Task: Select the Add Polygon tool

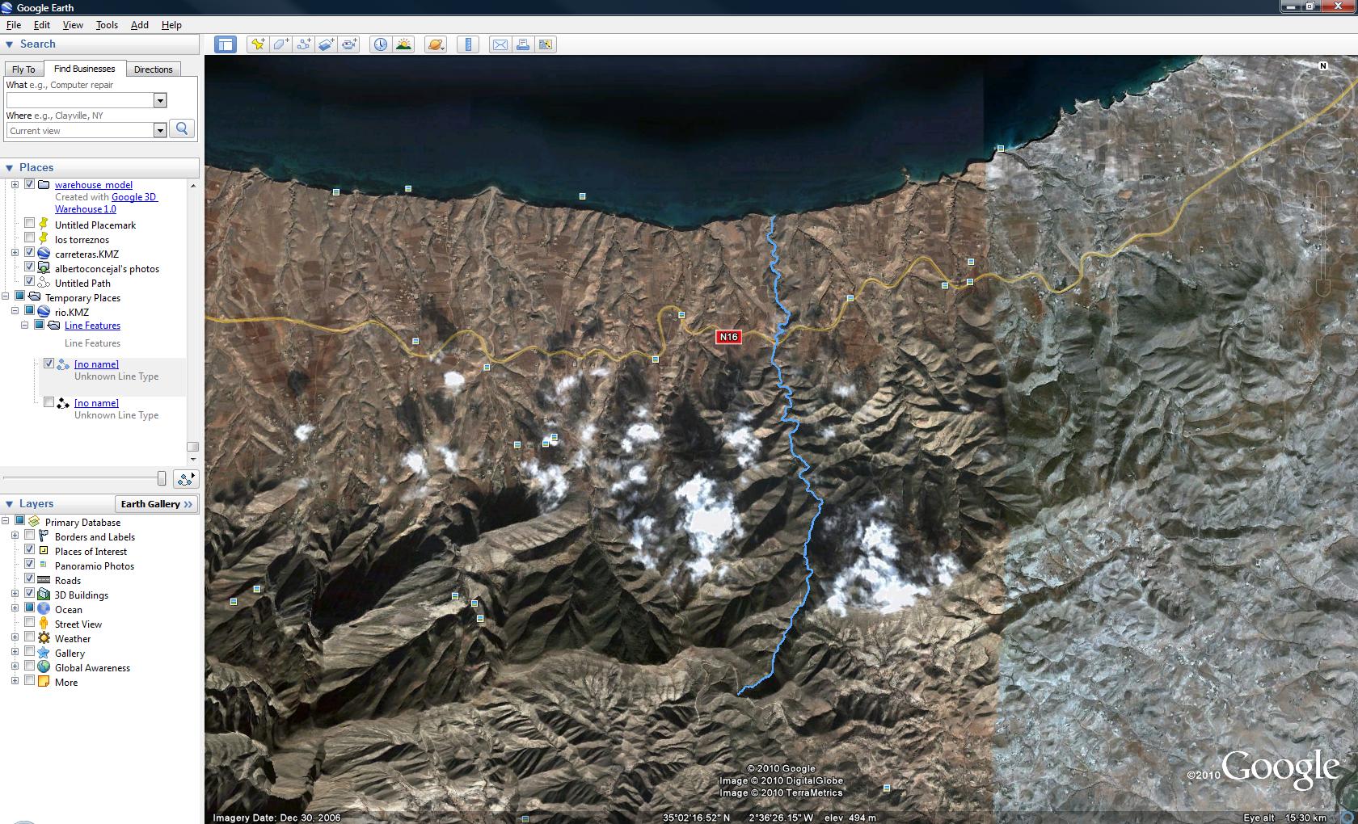Action: click(x=280, y=44)
